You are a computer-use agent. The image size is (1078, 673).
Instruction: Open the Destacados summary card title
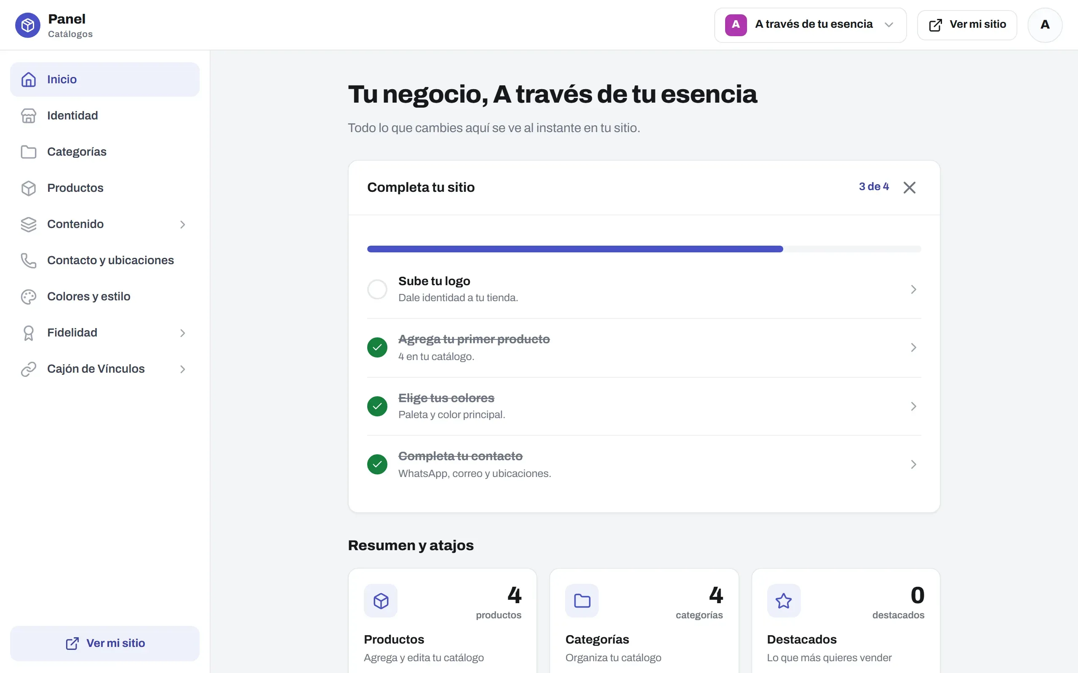(x=802, y=640)
